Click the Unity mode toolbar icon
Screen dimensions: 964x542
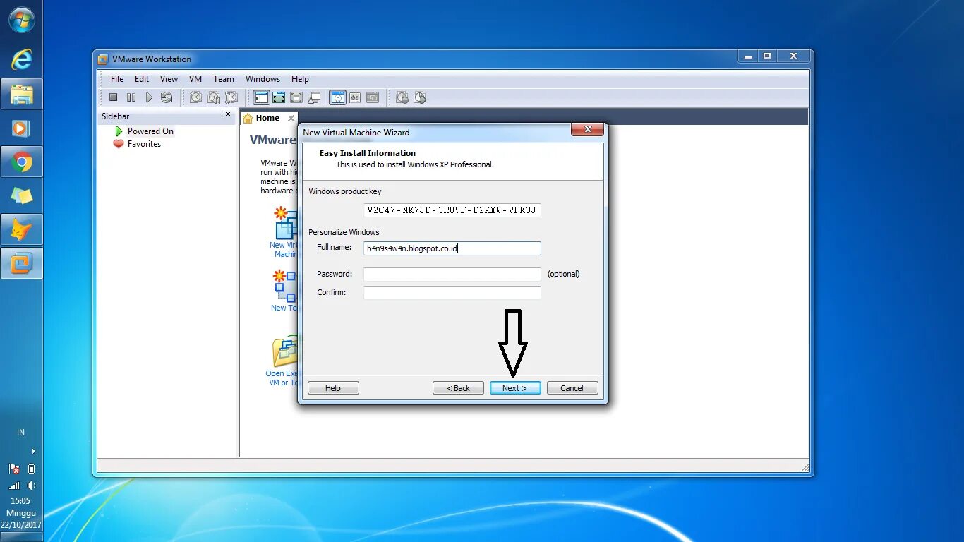(314, 97)
